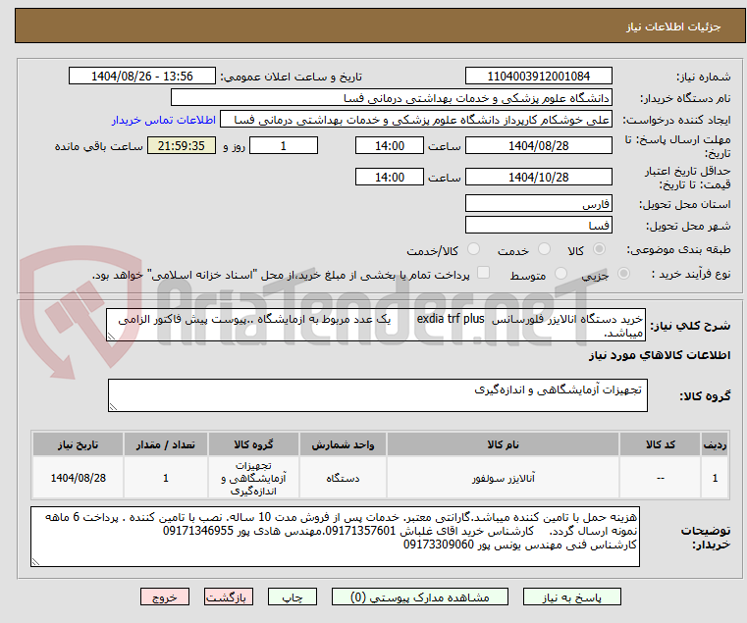Click the تعداد / مقدار column header
The image size is (747, 623).
165,444
